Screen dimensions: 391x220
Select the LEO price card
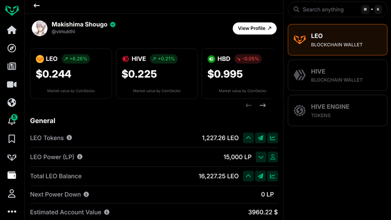[x=71, y=74]
